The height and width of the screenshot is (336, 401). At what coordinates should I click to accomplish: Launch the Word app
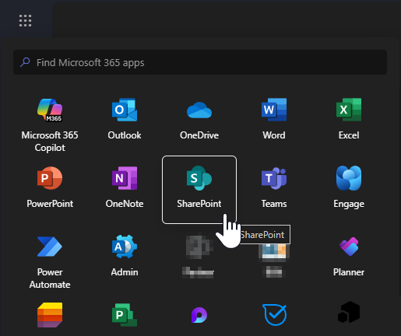274,120
